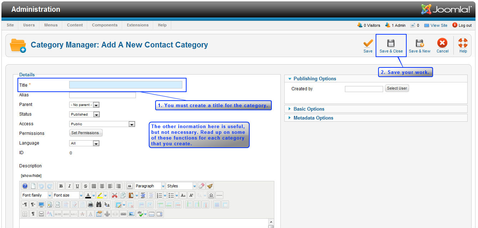Open the Status dropdown showing Published
The width and height of the screenshot is (478, 228).
84,115
